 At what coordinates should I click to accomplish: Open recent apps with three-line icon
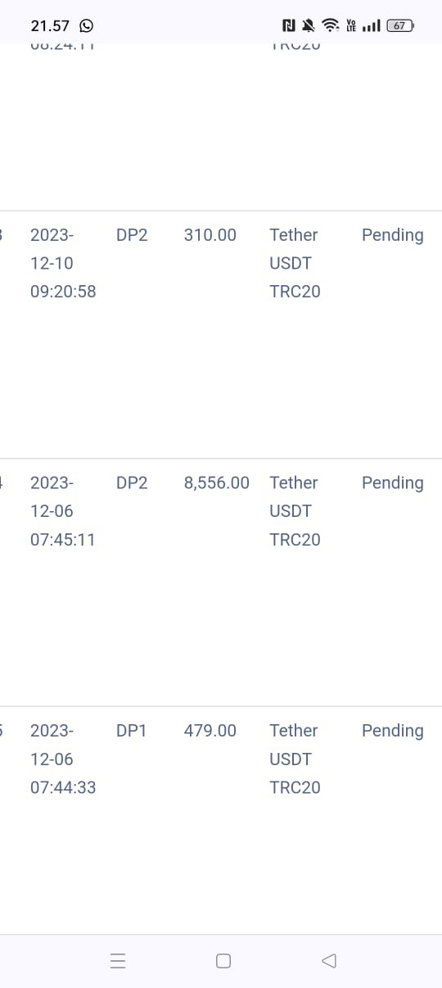tap(118, 961)
